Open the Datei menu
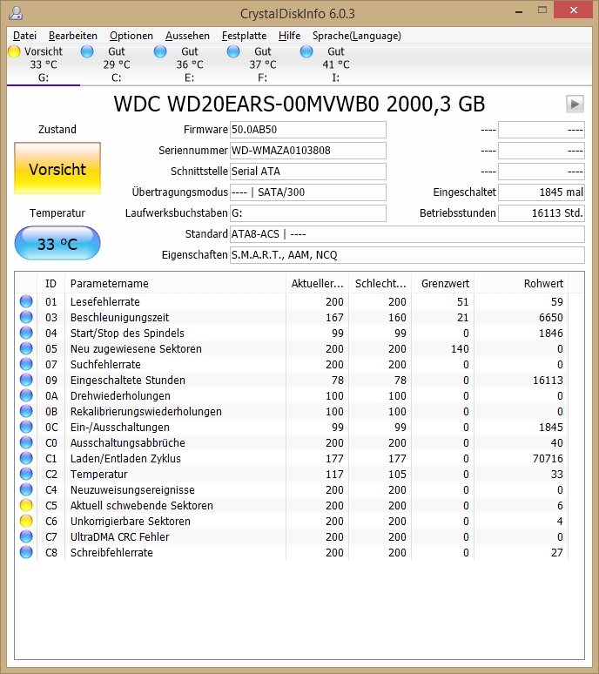 pyautogui.click(x=24, y=36)
